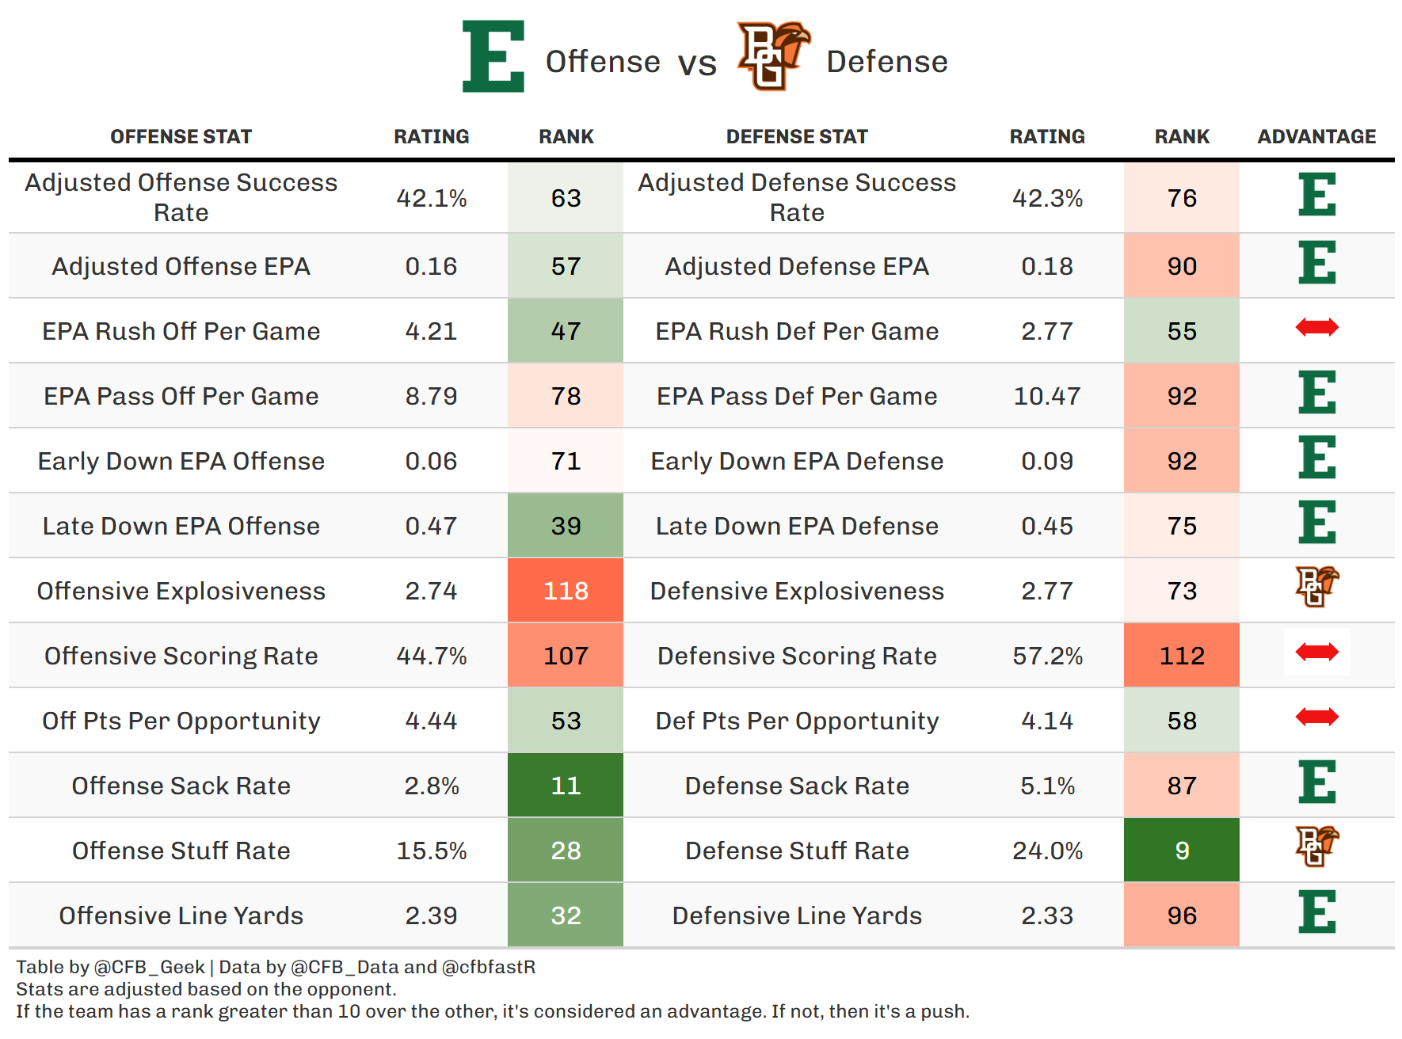Image resolution: width=1402 pixels, height=1039 pixels.
Task: Click red push arrow in Scoring Rate row
Action: (x=1316, y=653)
